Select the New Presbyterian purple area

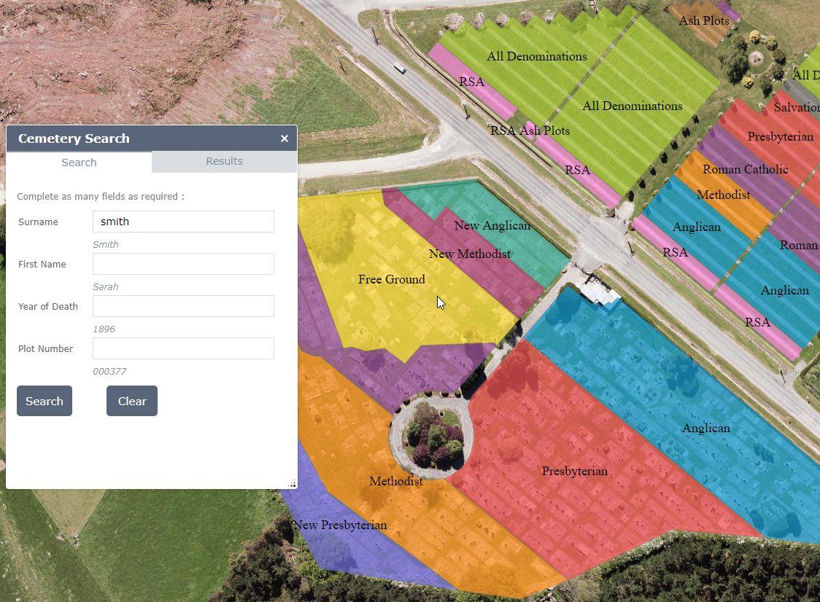[x=340, y=525]
